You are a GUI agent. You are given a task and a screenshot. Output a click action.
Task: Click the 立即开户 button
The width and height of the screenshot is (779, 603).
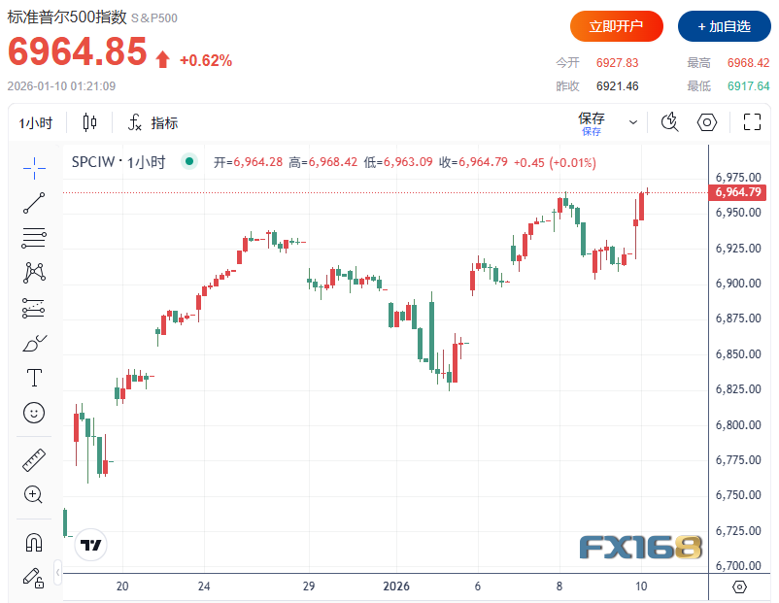click(616, 26)
